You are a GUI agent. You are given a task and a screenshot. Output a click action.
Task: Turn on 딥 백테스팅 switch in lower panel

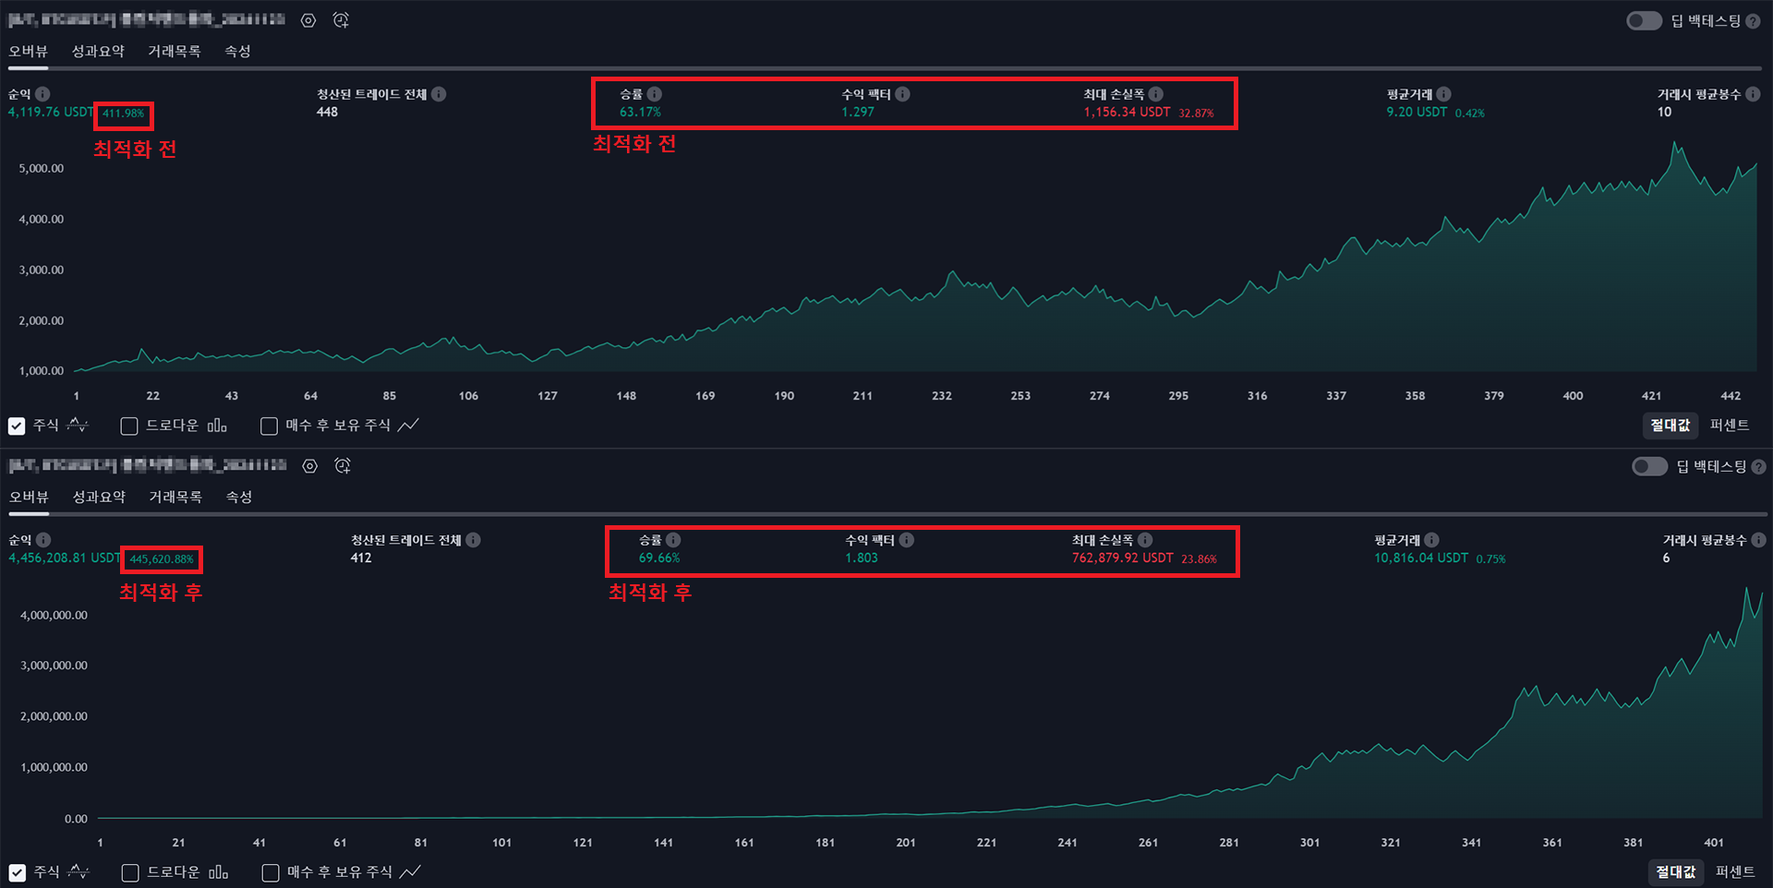pyautogui.click(x=1649, y=467)
